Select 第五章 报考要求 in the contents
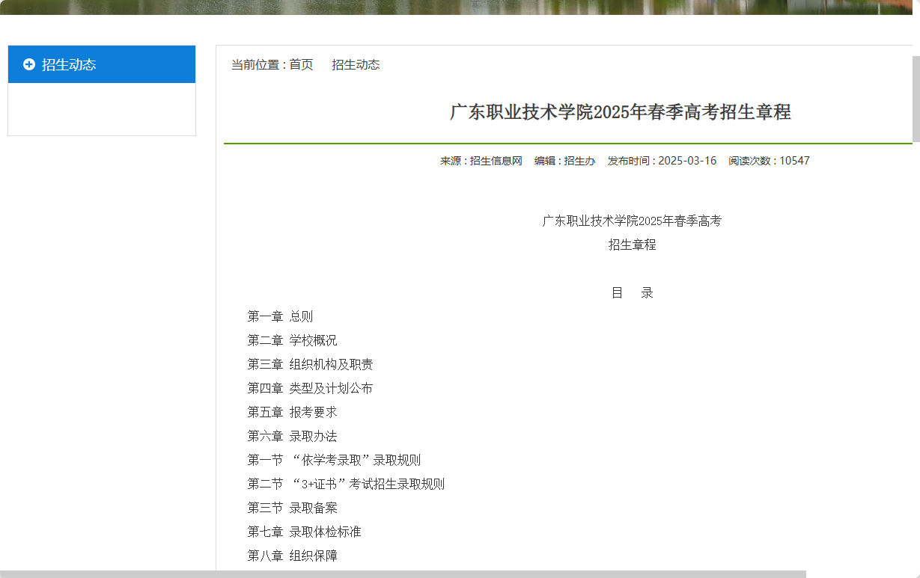This screenshot has height=578, width=920. (x=292, y=411)
